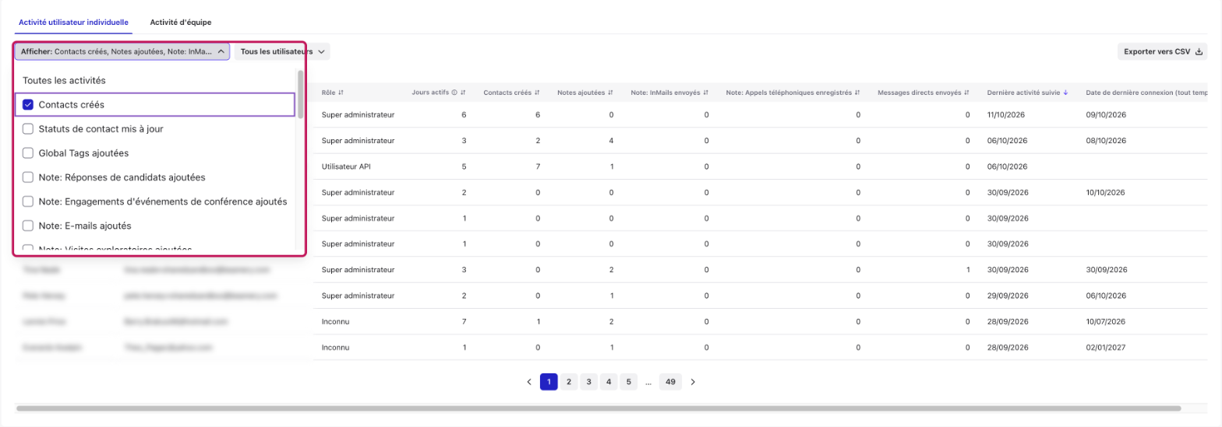The image size is (1222, 427).
Task: Check Statuts de contact mis à jour
Action: click(x=28, y=128)
